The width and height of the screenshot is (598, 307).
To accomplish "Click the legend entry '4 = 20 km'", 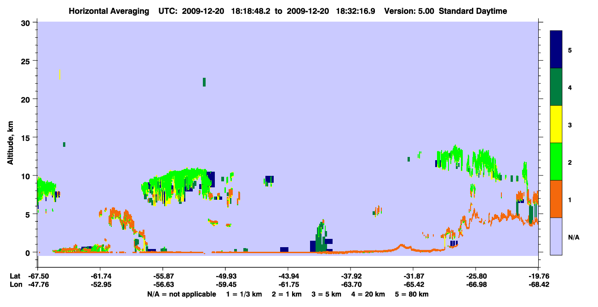I will click(x=368, y=294).
